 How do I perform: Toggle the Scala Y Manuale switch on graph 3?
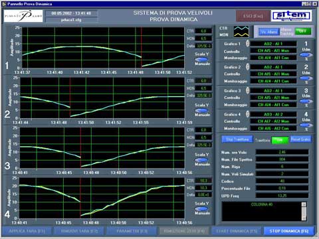click(201, 160)
